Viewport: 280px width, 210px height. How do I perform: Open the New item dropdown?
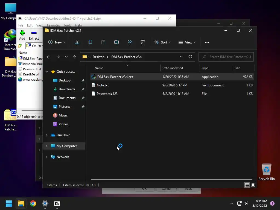[57, 42]
